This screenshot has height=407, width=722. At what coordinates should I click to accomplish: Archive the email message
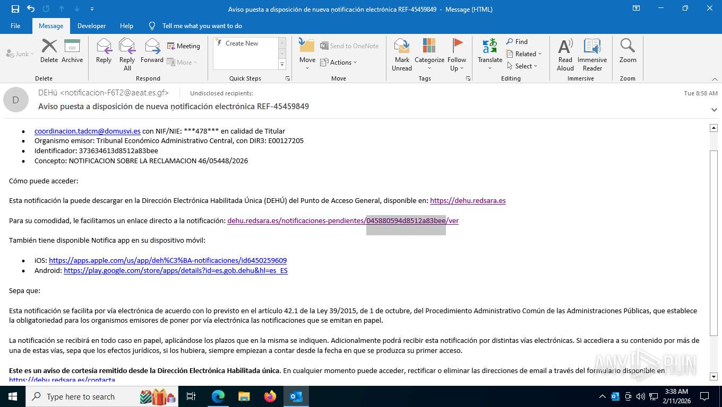pyautogui.click(x=72, y=51)
